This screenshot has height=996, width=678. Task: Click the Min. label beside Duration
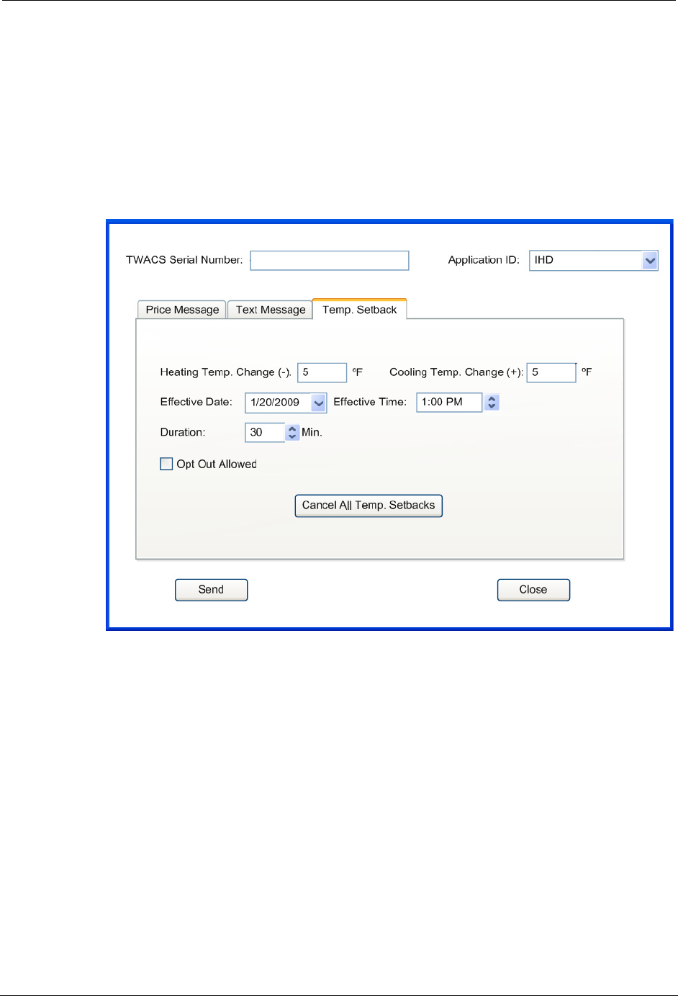point(312,432)
